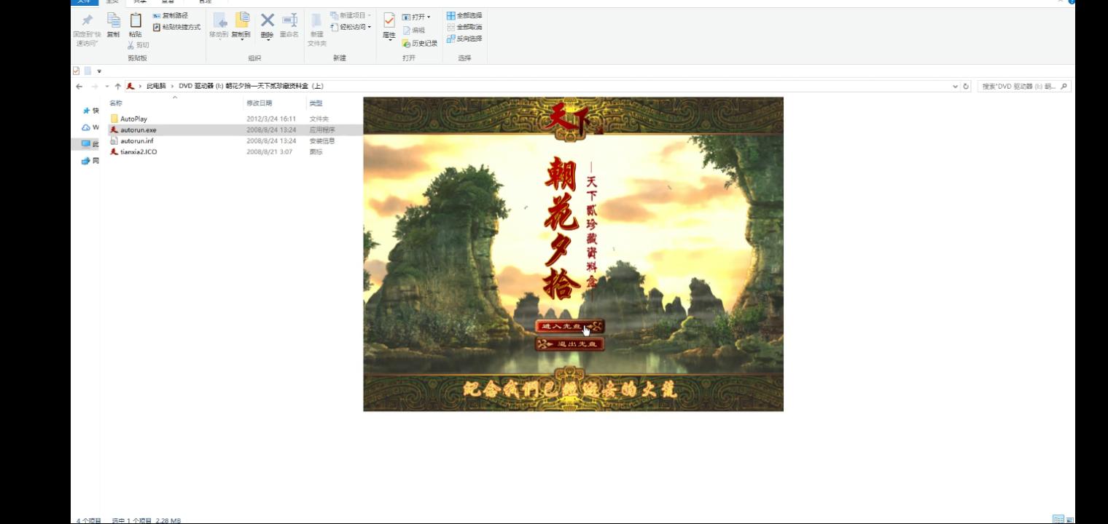Click the Quick access star icon

[x=86, y=111]
